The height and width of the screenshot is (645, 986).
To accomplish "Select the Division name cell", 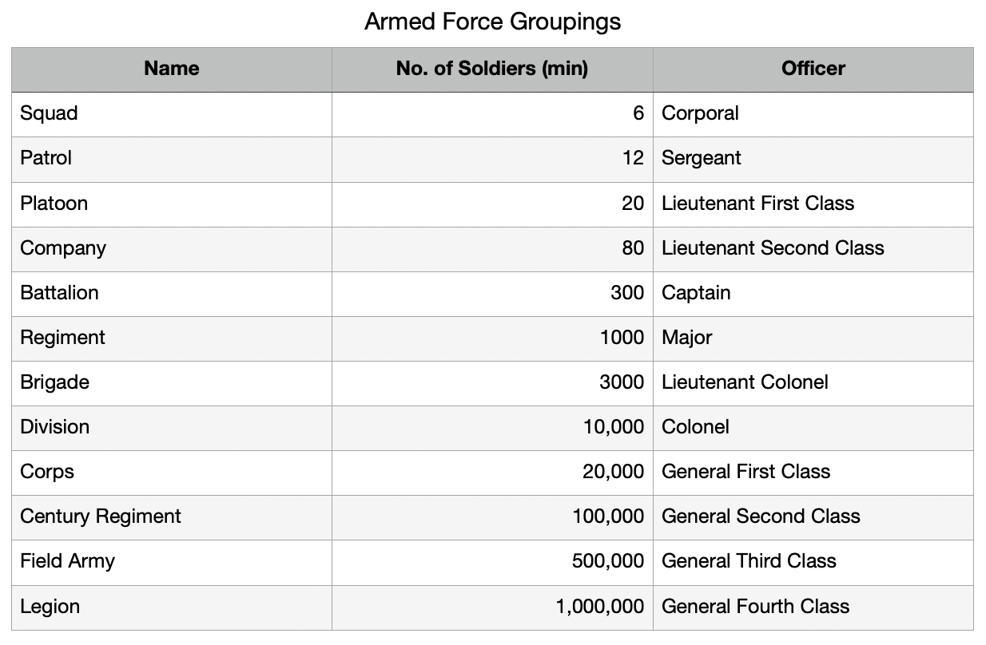I will [x=172, y=427].
